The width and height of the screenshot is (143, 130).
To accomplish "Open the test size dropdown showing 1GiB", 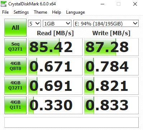I will point(57,23).
